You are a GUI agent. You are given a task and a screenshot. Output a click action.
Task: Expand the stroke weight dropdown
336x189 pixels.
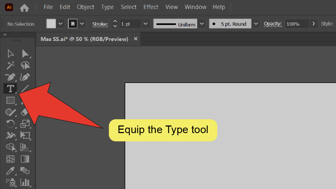coord(146,24)
